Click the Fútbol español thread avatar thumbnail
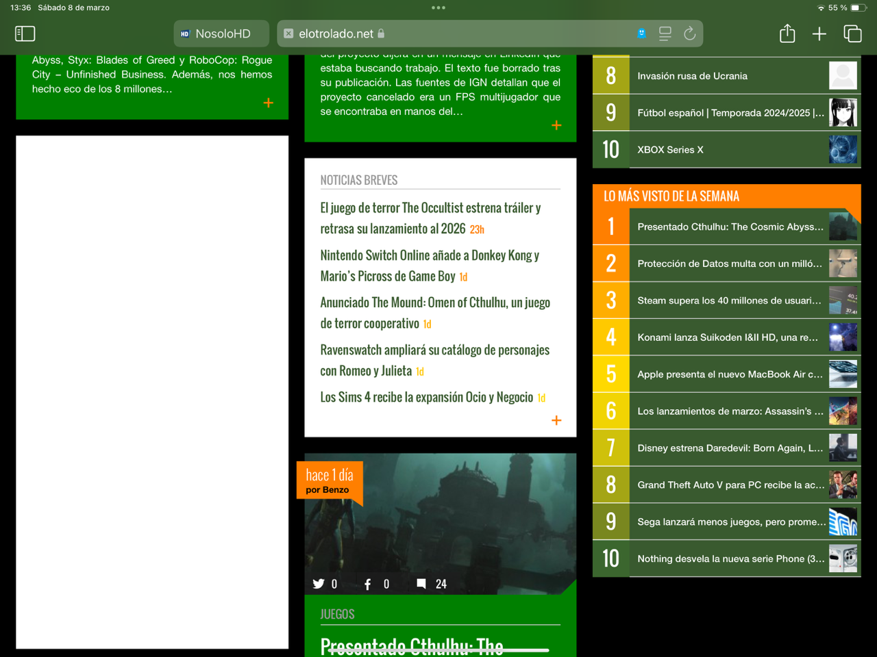This screenshot has height=657, width=877. 843,112
